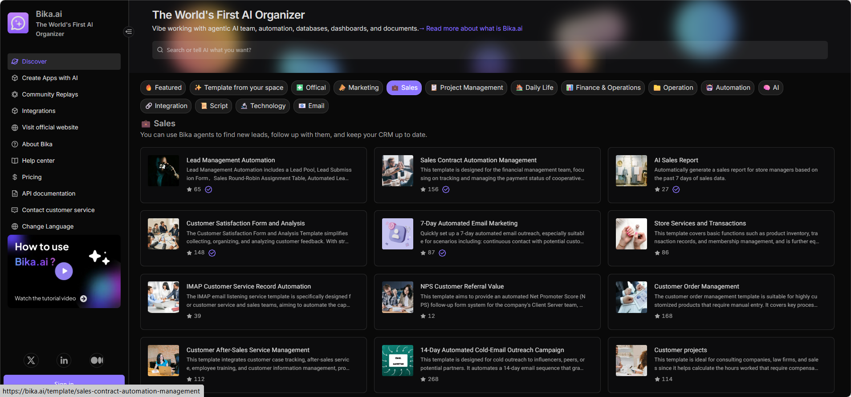
Task: Open the 7-Day Automated Email Marketing thumbnail
Action: (397, 234)
